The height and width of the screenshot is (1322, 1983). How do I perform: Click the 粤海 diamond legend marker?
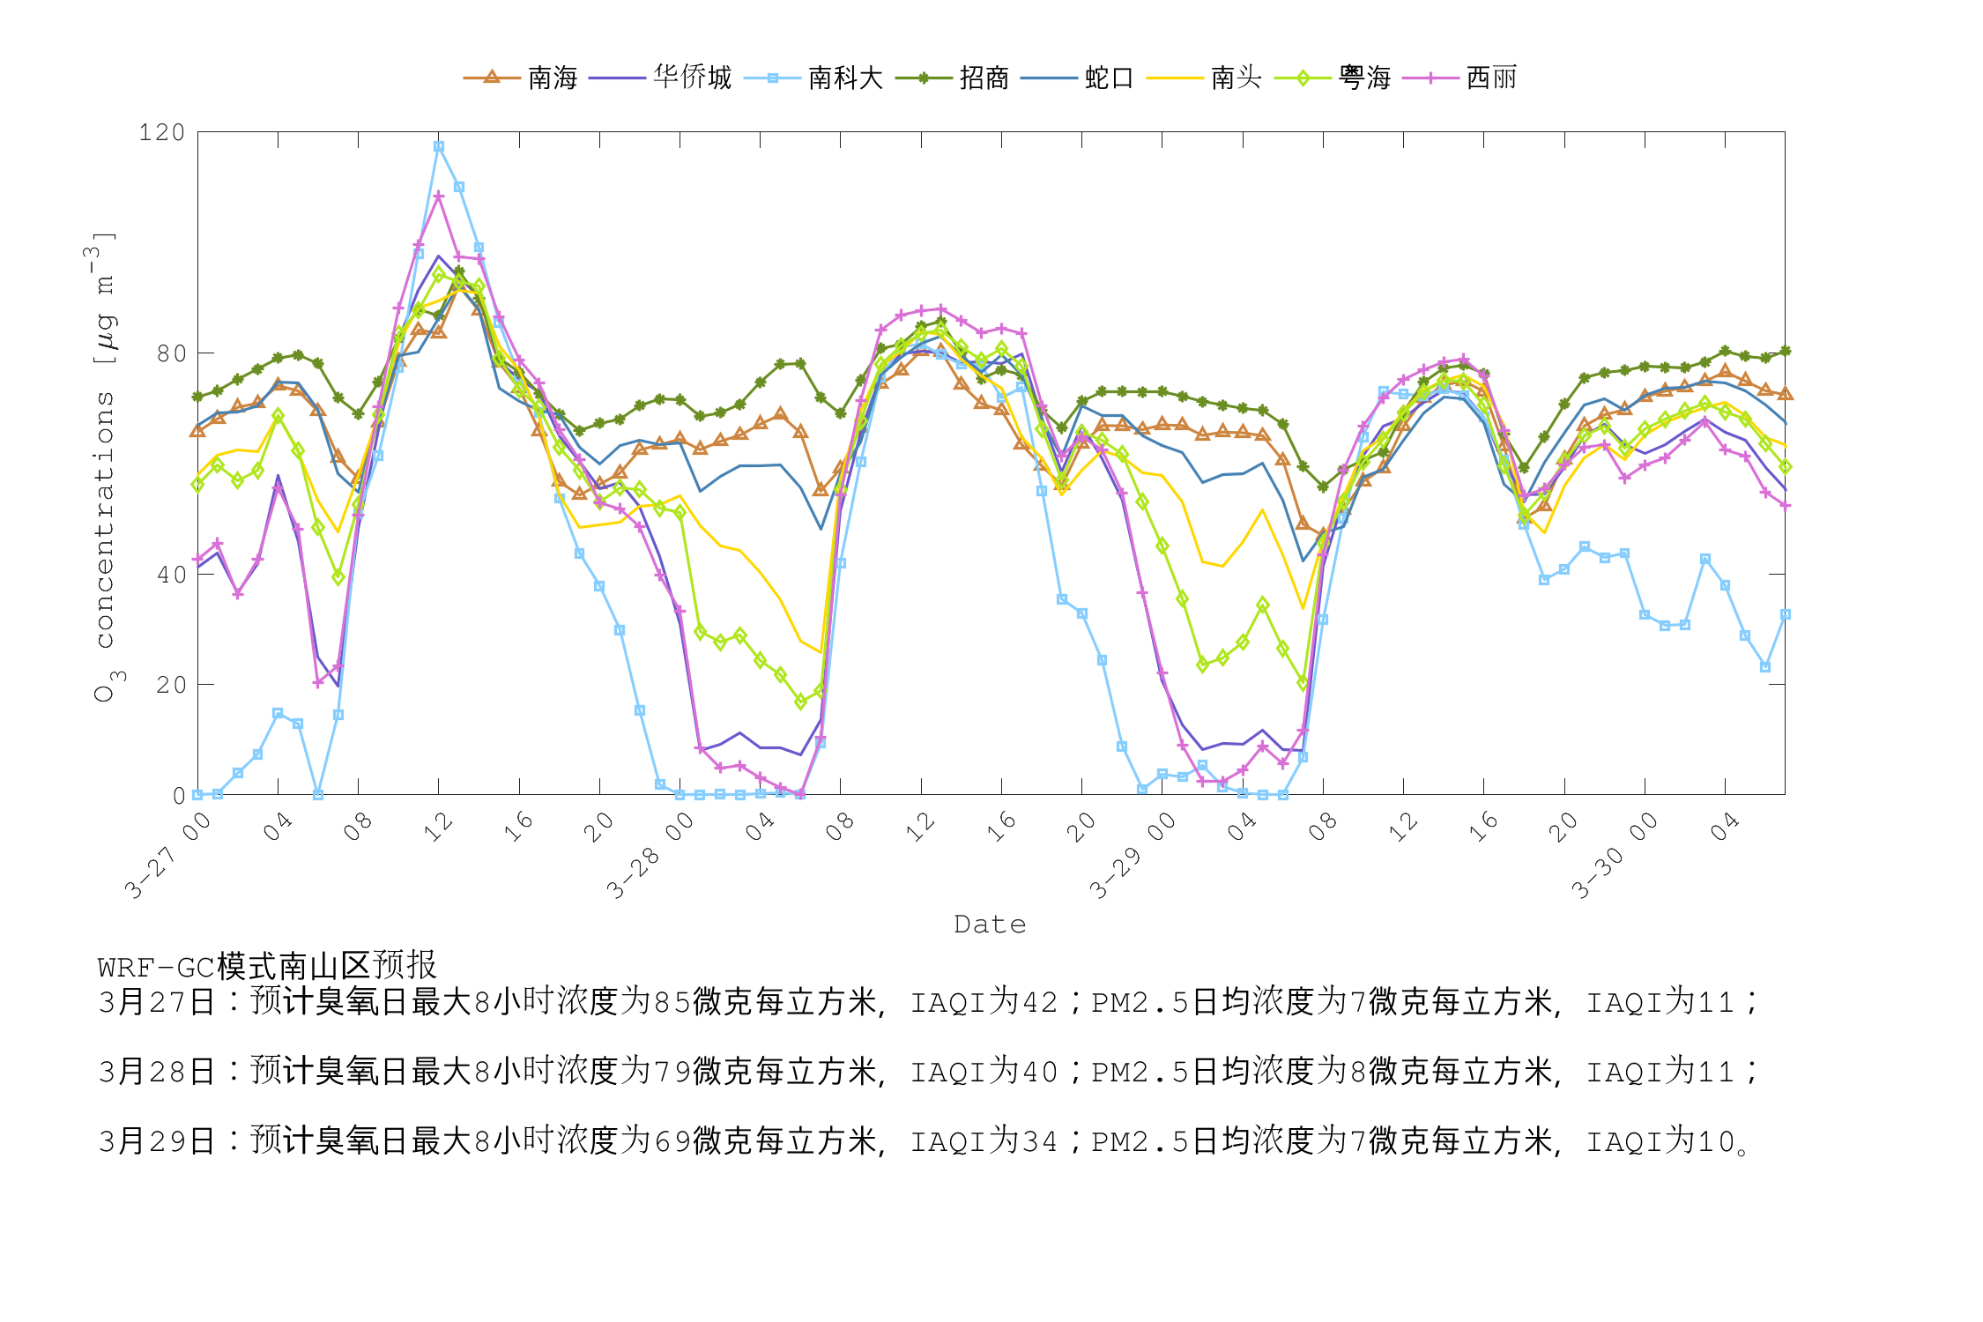point(1303,78)
